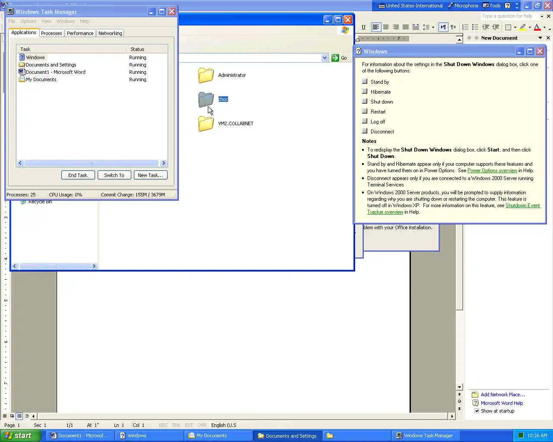
Task: Click the Line Spacing icon
Action: click(x=426, y=27)
